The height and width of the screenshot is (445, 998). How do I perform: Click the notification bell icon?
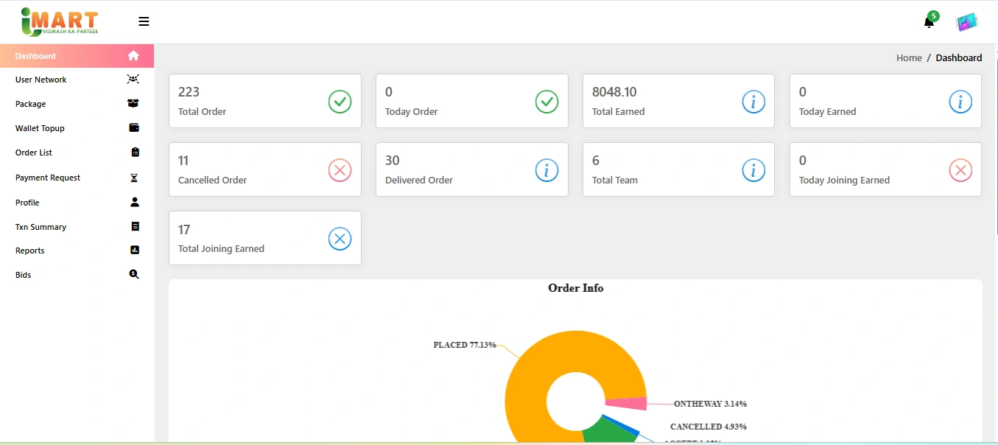(x=929, y=22)
